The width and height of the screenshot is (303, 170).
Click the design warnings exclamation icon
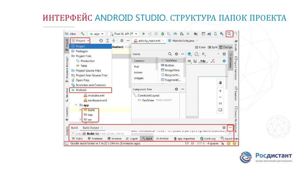(x=224, y=54)
